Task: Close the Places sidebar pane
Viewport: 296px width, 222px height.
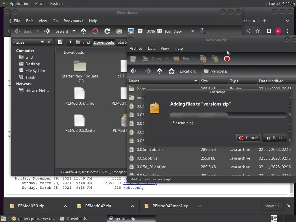Action: [x=49, y=42]
